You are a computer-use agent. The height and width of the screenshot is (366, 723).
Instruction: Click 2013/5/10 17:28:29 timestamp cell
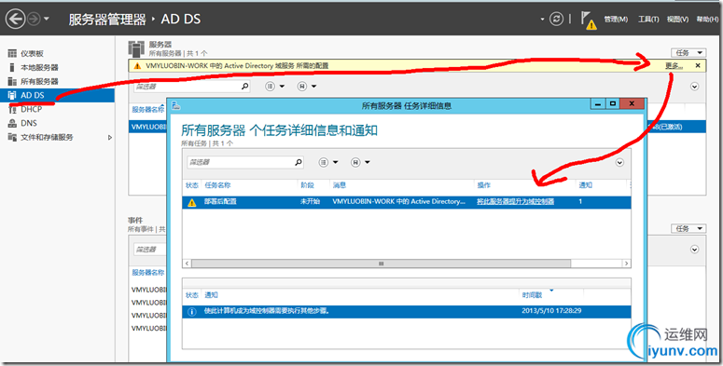coord(551,311)
